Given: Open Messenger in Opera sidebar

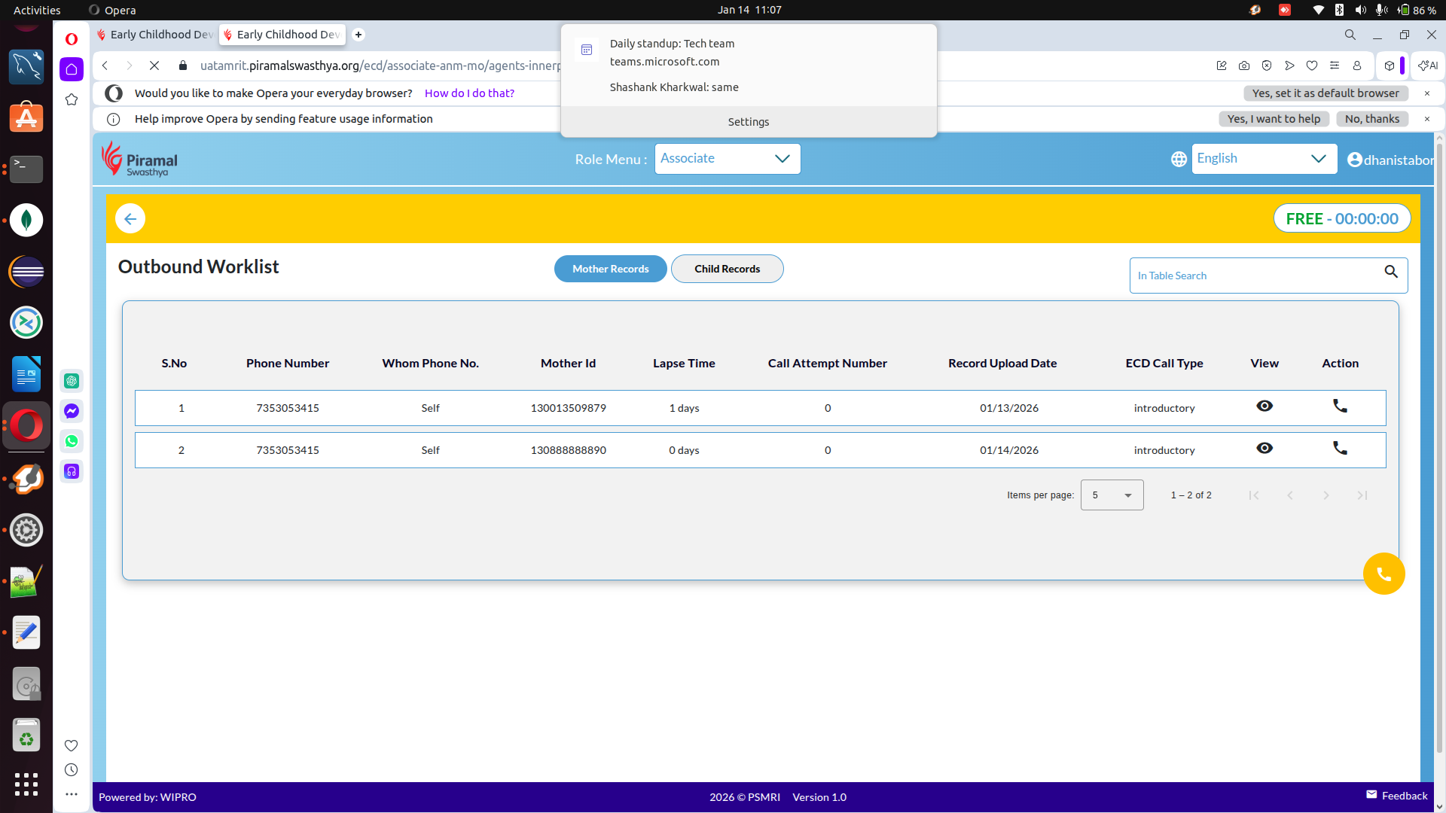Looking at the screenshot, I should (x=72, y=411).
